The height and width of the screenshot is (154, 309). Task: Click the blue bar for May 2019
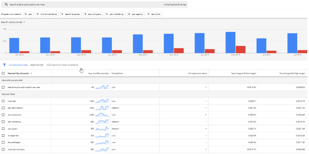(231, 43)
